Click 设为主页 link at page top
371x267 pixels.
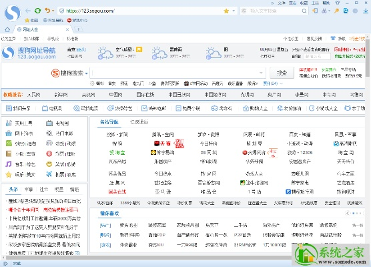pyautogui.click(x=8, y=39)
